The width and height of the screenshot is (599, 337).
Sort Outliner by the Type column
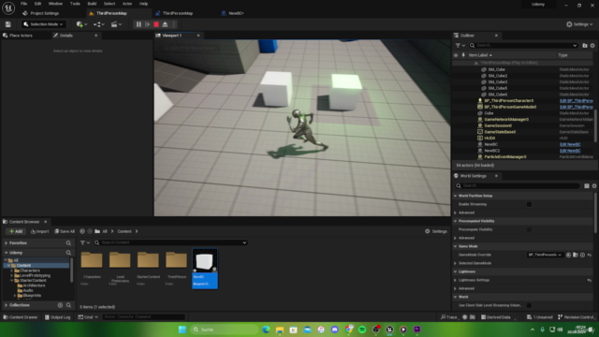562,55
